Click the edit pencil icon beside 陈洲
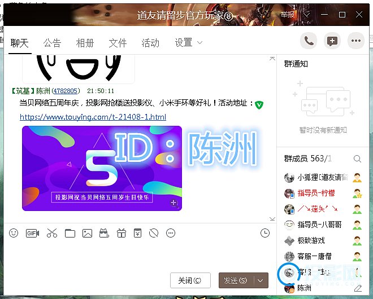Screen dimensions: 373x299 pos(358,288)
